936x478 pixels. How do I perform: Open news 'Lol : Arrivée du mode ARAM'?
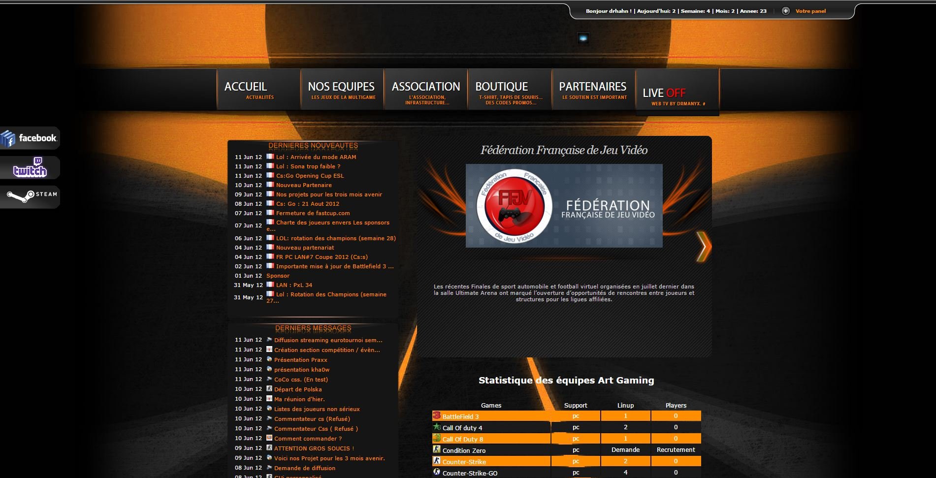tap(316, 157)
